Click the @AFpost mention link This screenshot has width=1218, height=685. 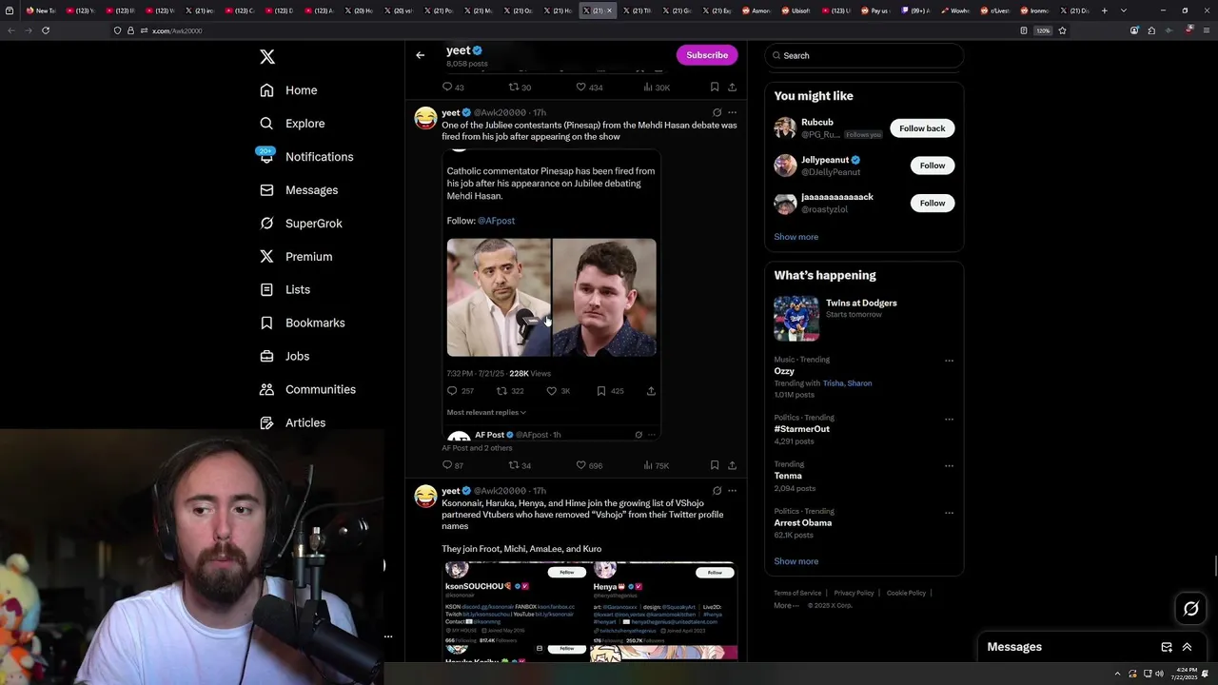(x=496, y=221)
